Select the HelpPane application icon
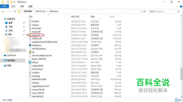Image resolution: width=183 pixels, height=102 pixels. (30, 45)
